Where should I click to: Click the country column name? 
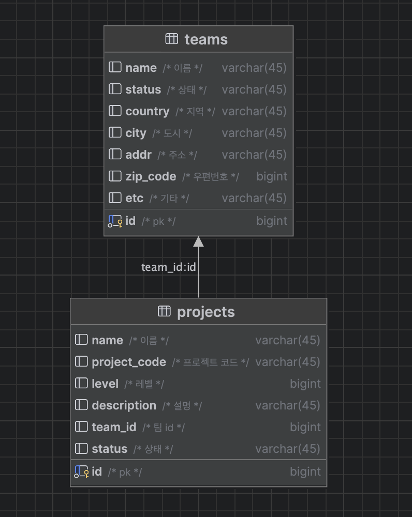click(147, 112)
